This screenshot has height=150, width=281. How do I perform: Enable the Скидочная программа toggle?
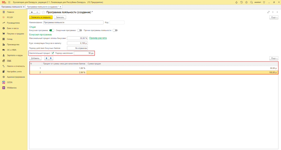80,30
